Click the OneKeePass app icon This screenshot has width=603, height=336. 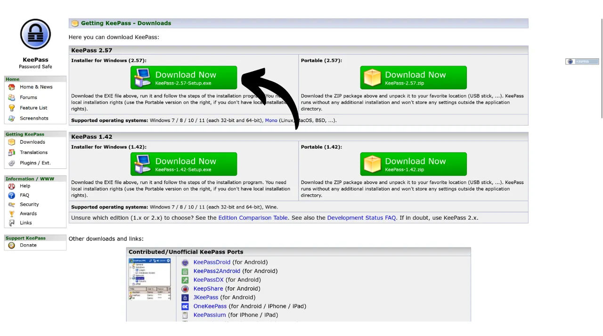185,306
